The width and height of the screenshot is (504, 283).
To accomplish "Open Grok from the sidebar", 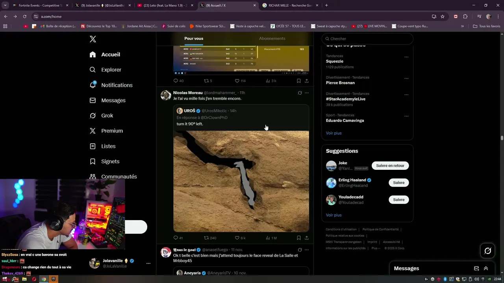I will [x=101, y=116].
